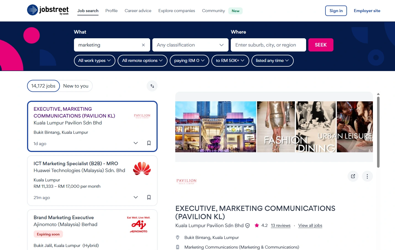The height and width of the screenshot is (250, 395).
Task: Click Kuala Lumpur Pavilion Sdn Bhd in details header
Action: 210,225
